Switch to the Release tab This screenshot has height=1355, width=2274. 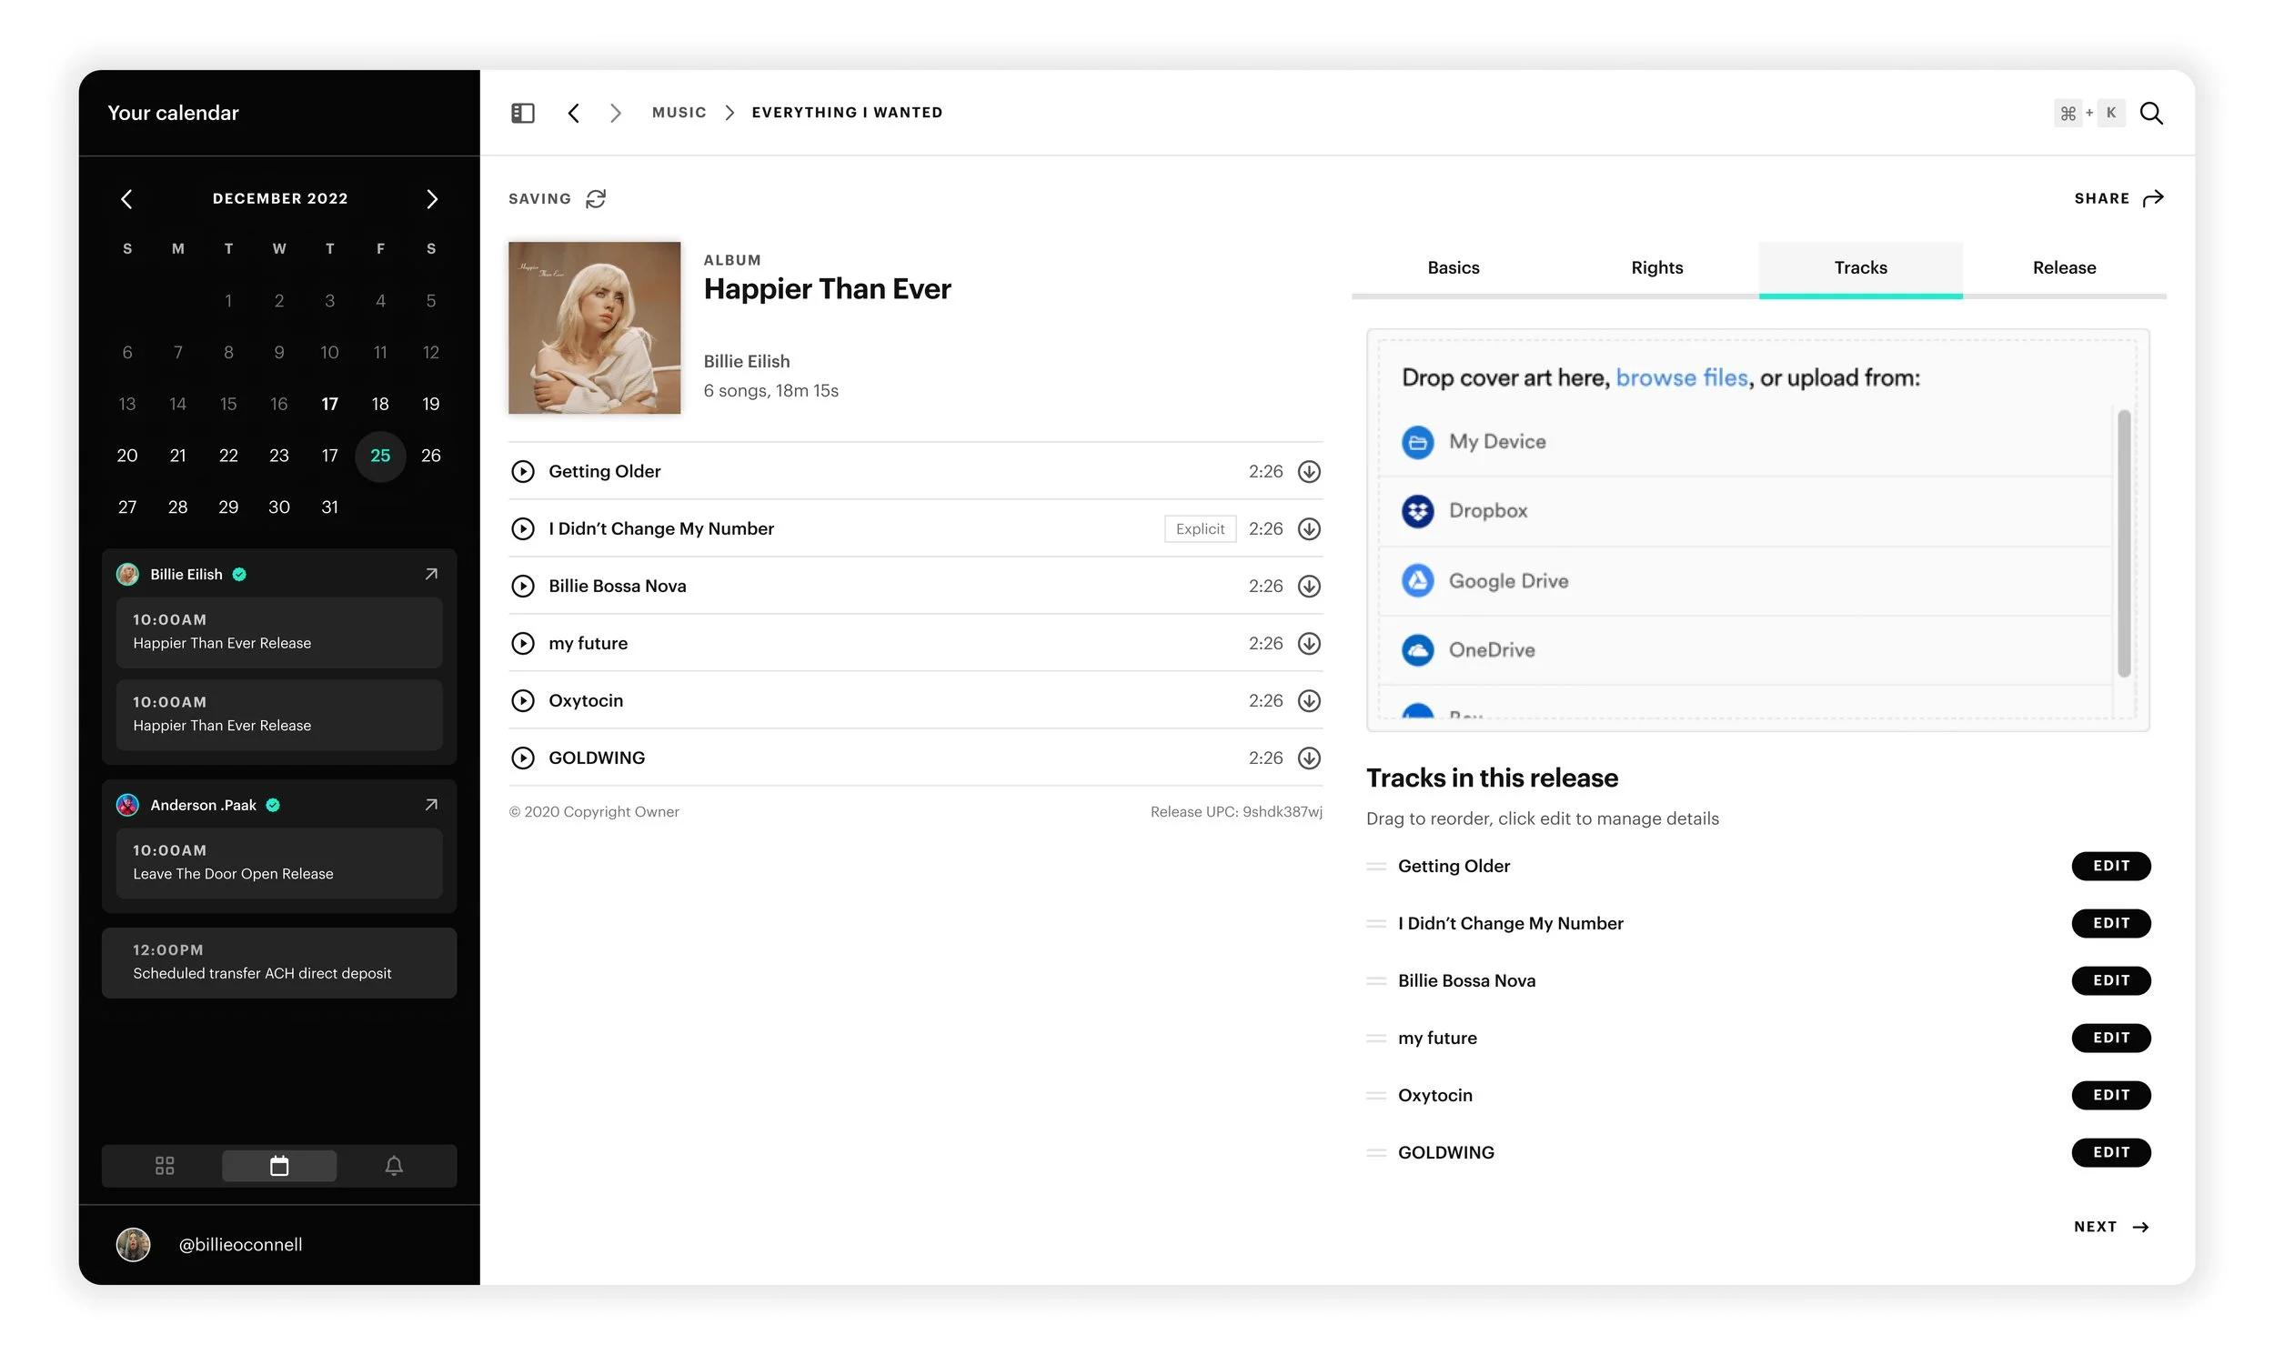point(2064,267)
